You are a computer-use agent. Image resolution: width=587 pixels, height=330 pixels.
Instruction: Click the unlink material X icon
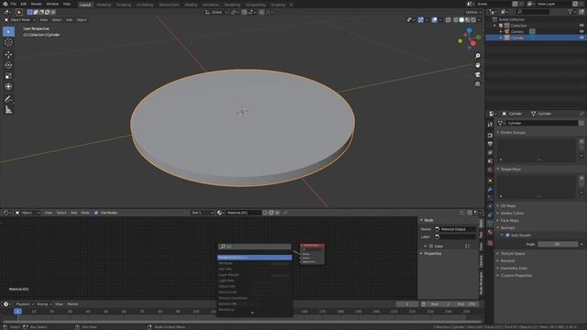(277, 213)
